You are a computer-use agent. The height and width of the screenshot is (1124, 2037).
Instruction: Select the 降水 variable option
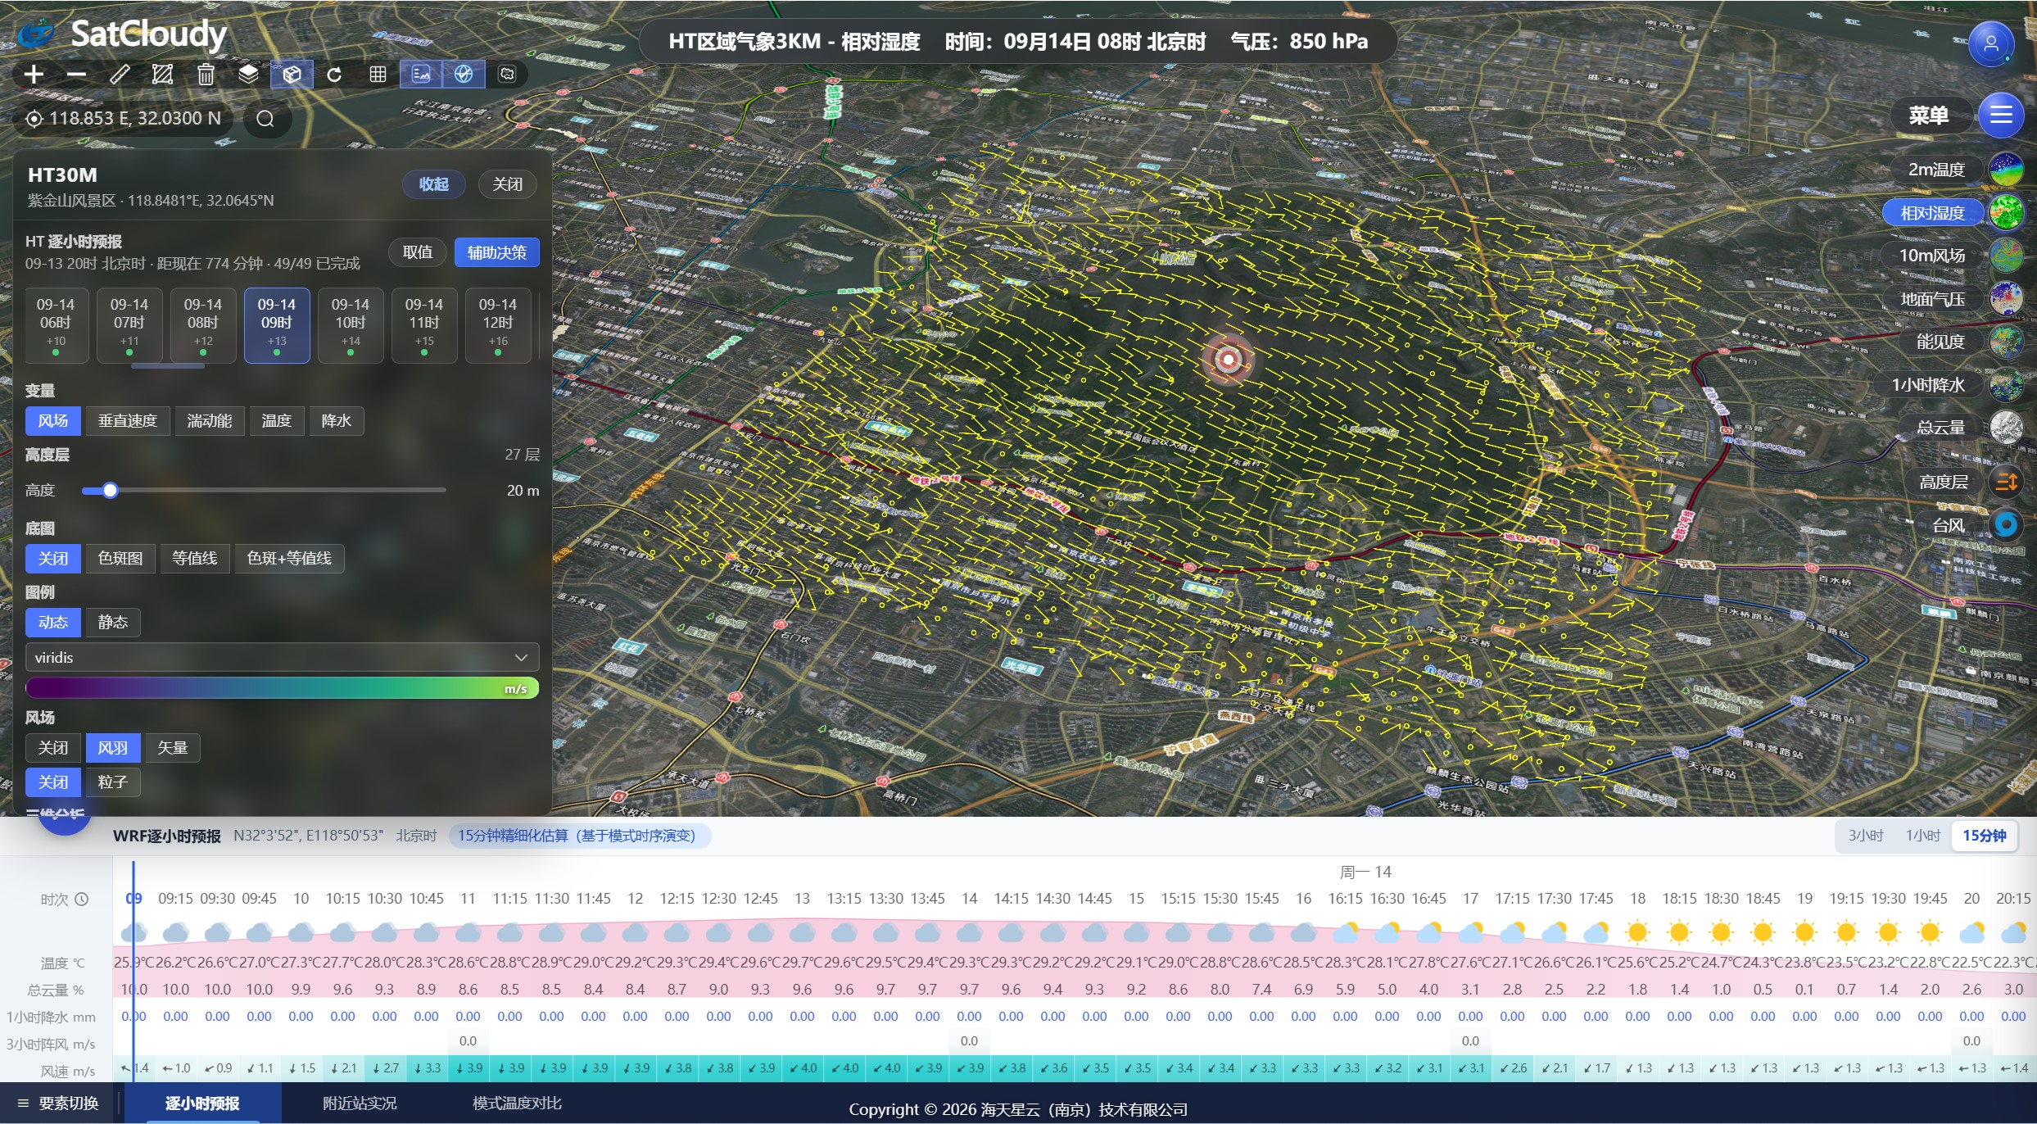pos(337,421)
